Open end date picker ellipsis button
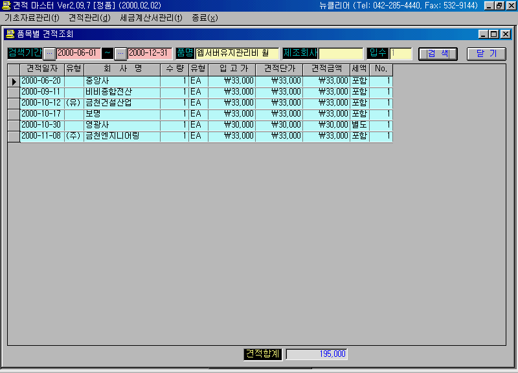This screenshot has width=518, height=373. tap(120, 53)
